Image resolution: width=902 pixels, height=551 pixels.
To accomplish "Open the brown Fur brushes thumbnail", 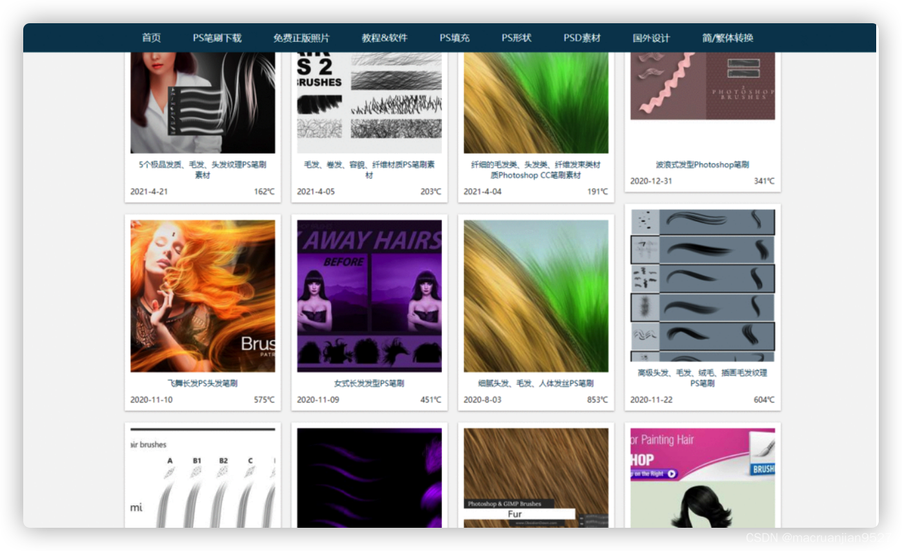I will (x=536, y=477).
